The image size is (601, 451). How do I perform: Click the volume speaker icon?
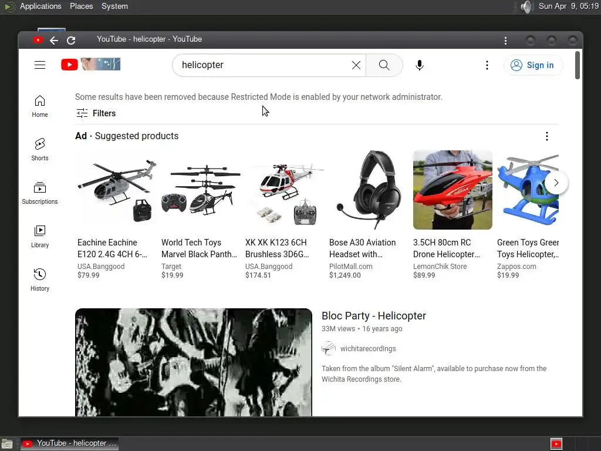tap(527, 6)
